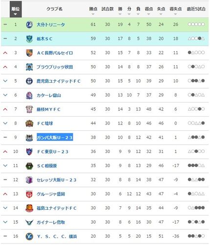Sort by 得点 goals scored column
This screenshot has width=210, height=245.
[x=148, y=11]
